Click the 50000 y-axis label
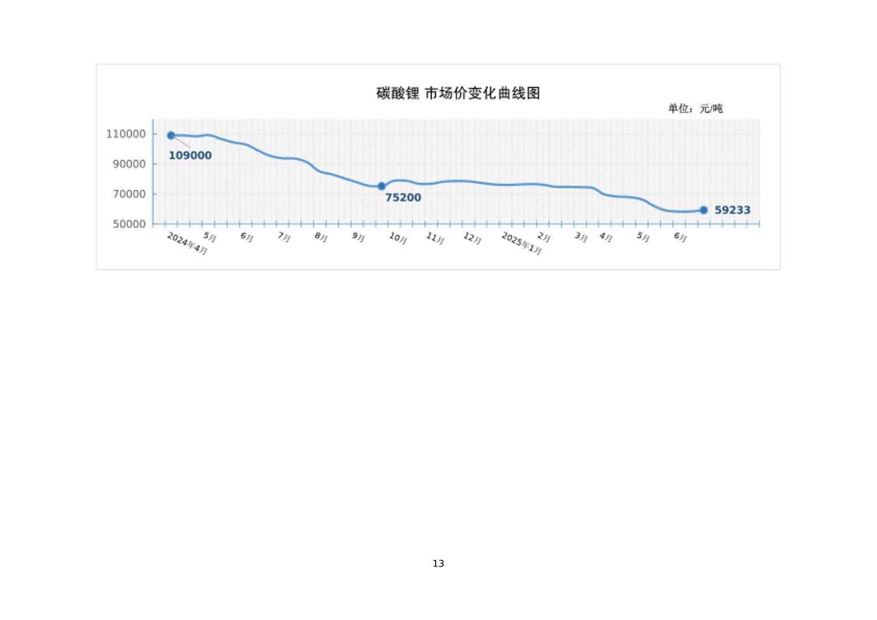Screen dimensions: 877x620 (129, 224)
